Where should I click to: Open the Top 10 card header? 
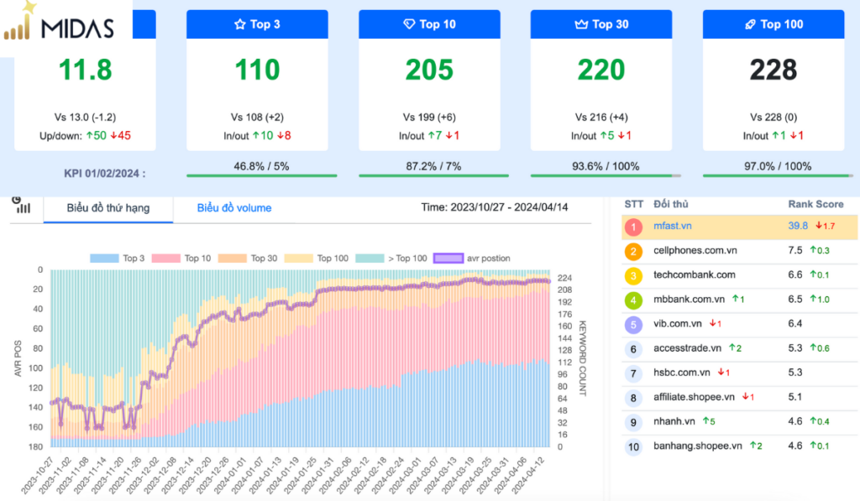[x=429, y=24]
